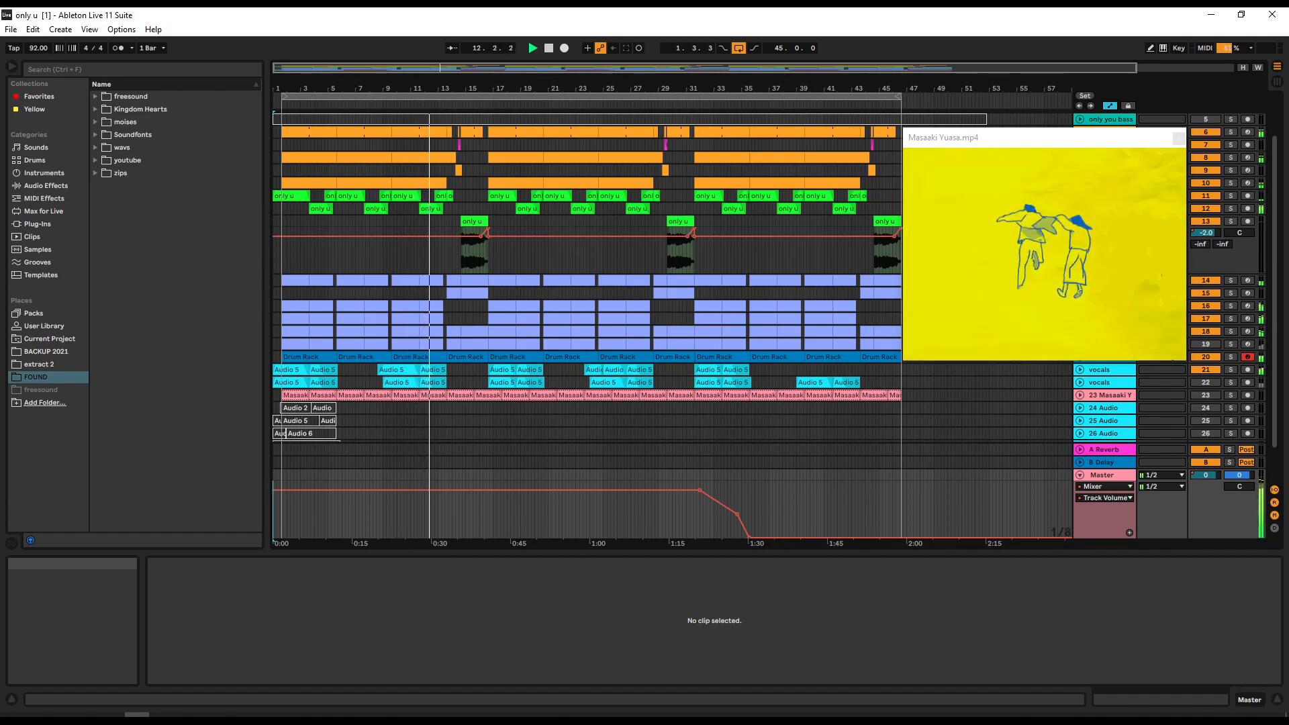Toggle computer MIDI keyboard icon

tap(1163, 48)
